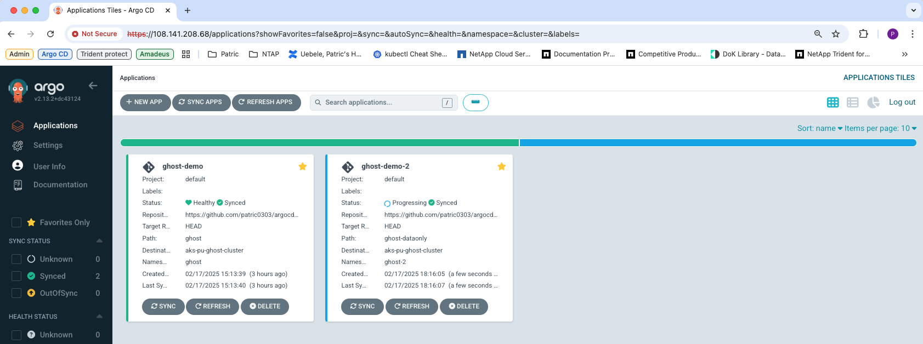Open a new browser tab

pyautogui.click(x=188, y=10)
